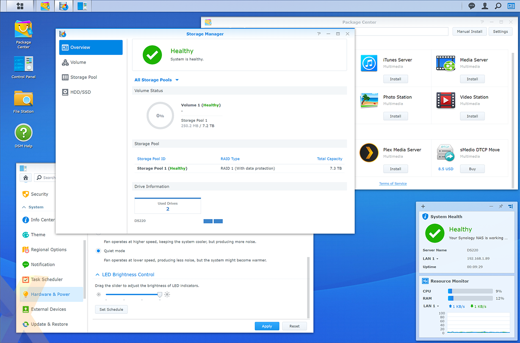Click Plex Media Server package icon
520x343 pixels.
[369, 152]
